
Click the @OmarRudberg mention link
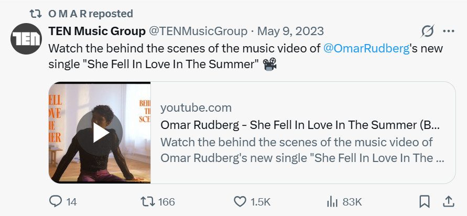tap(365, 48)
